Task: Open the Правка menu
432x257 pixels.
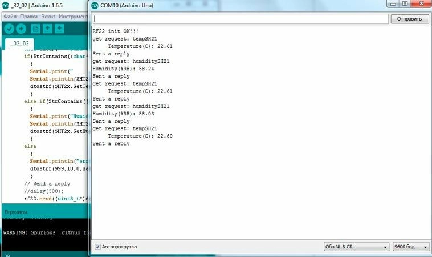Action: (28, 16)
